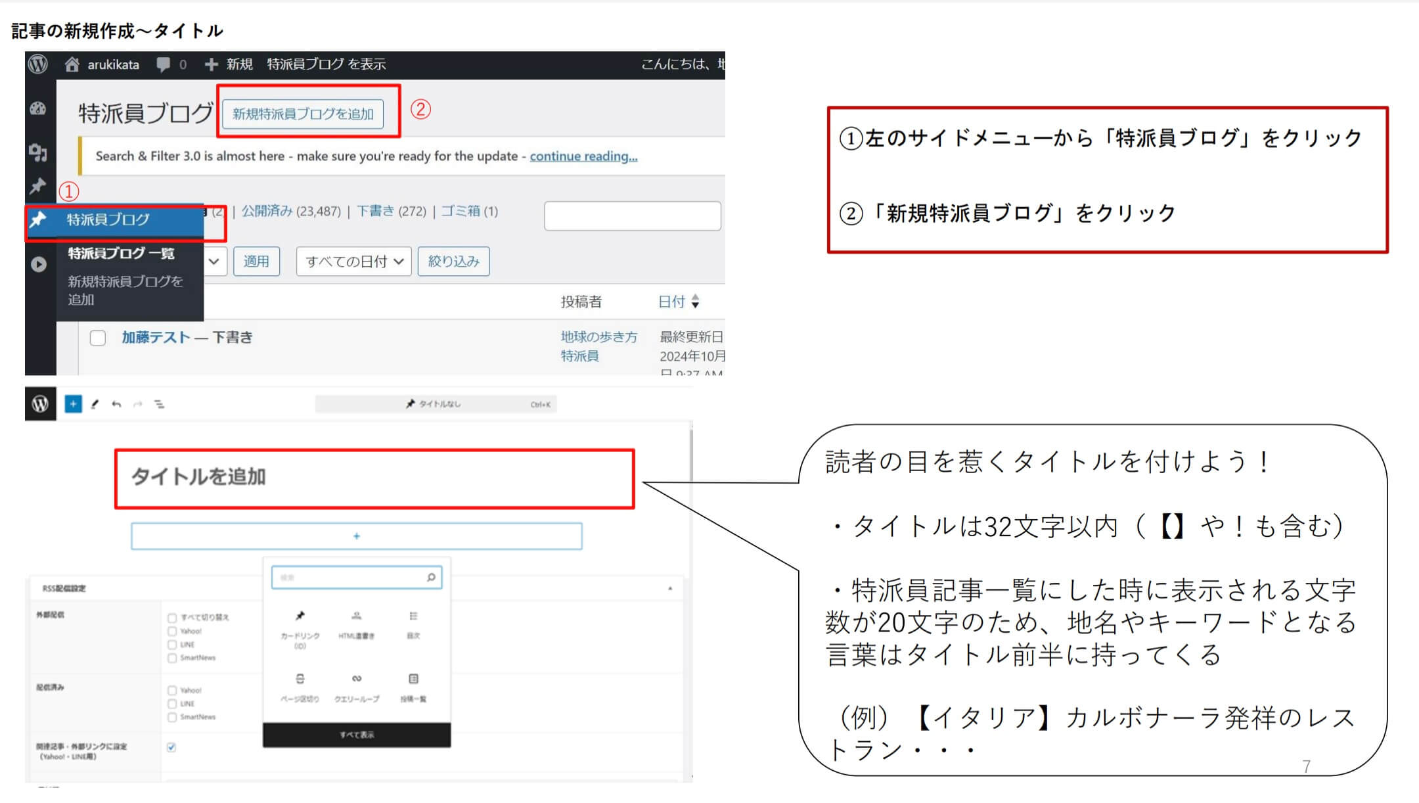Click the editor vertical scrollbar
1419x803 pixels.
(690, 457)
